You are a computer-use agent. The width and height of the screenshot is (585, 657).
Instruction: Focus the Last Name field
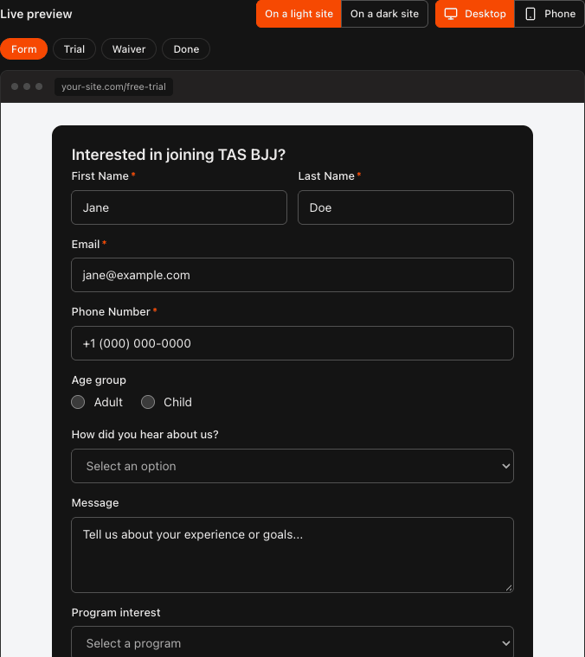click(x=406, y=207)
